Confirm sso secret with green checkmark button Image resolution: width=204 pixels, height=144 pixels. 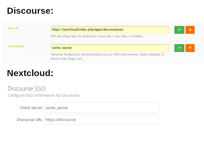(179, 48)
